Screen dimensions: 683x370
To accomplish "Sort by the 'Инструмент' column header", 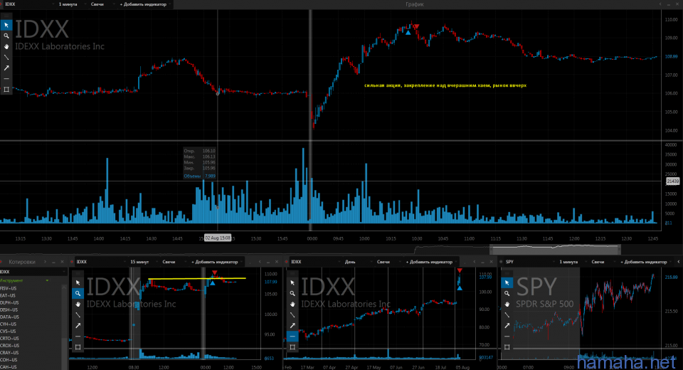I will tap(12, 280).
